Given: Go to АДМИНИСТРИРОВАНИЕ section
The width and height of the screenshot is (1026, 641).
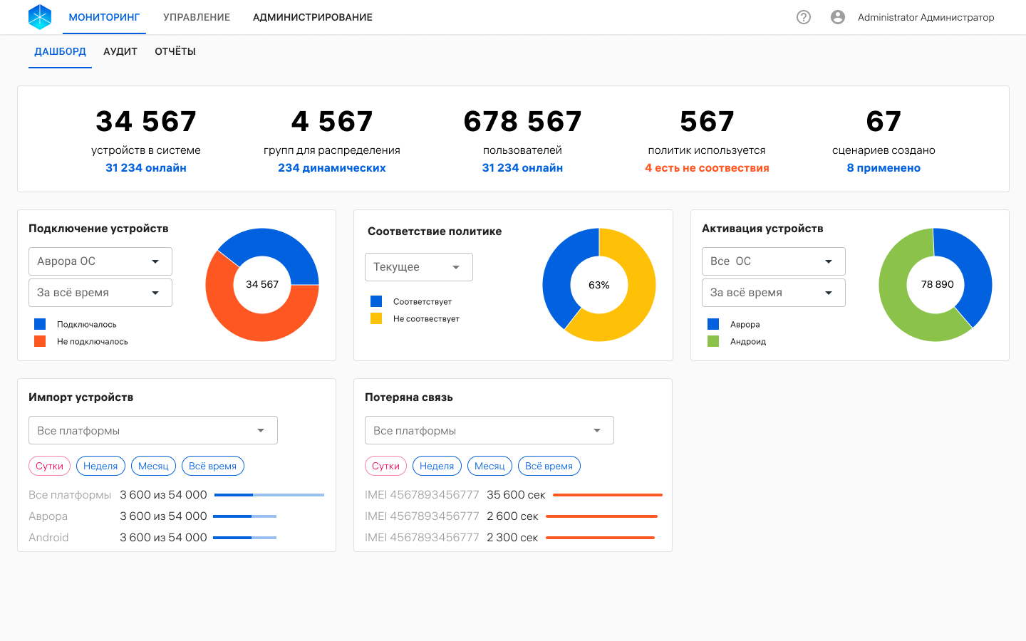Looking at the screenshot, I should tap(313, 17).
